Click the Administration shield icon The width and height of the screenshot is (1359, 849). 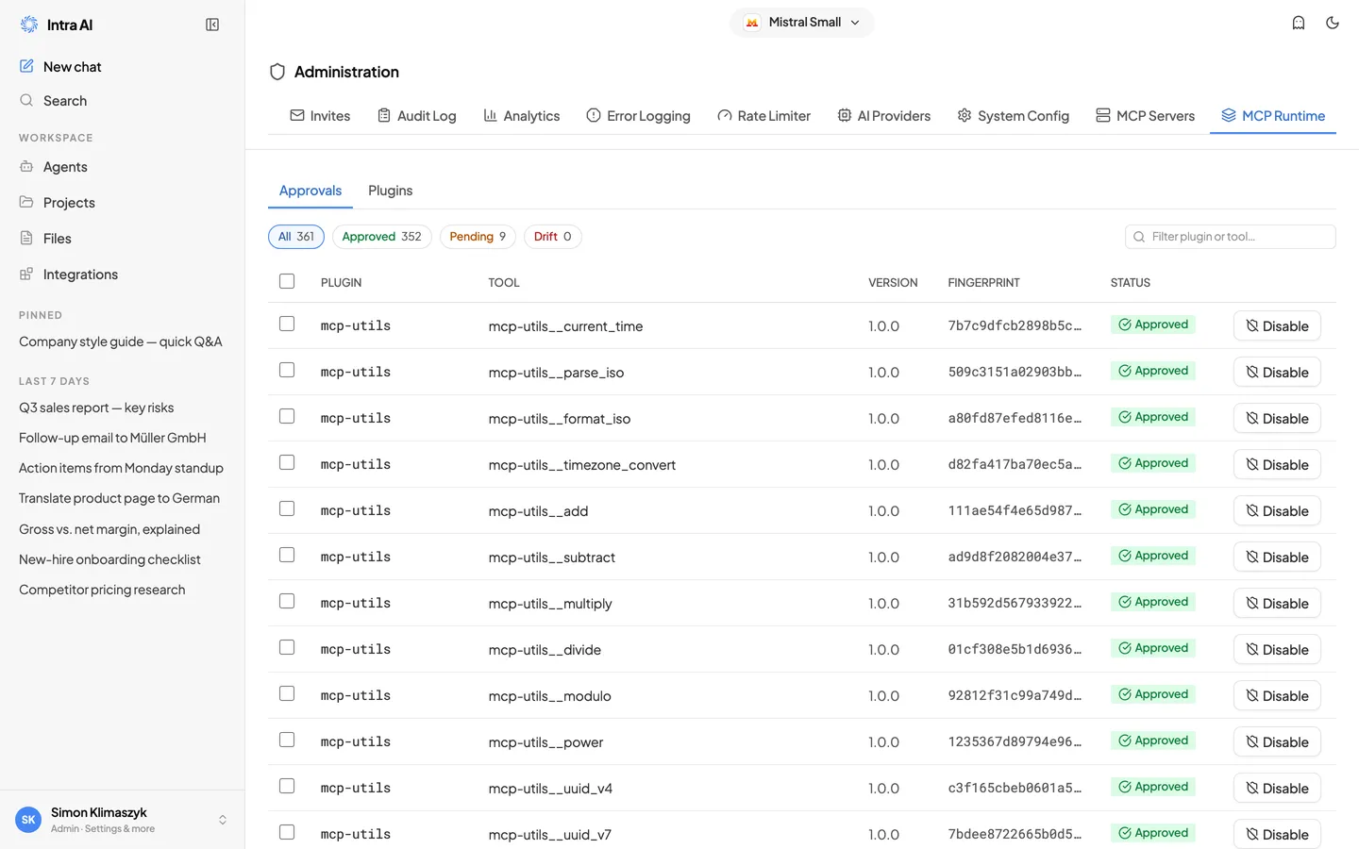(277, 72)
